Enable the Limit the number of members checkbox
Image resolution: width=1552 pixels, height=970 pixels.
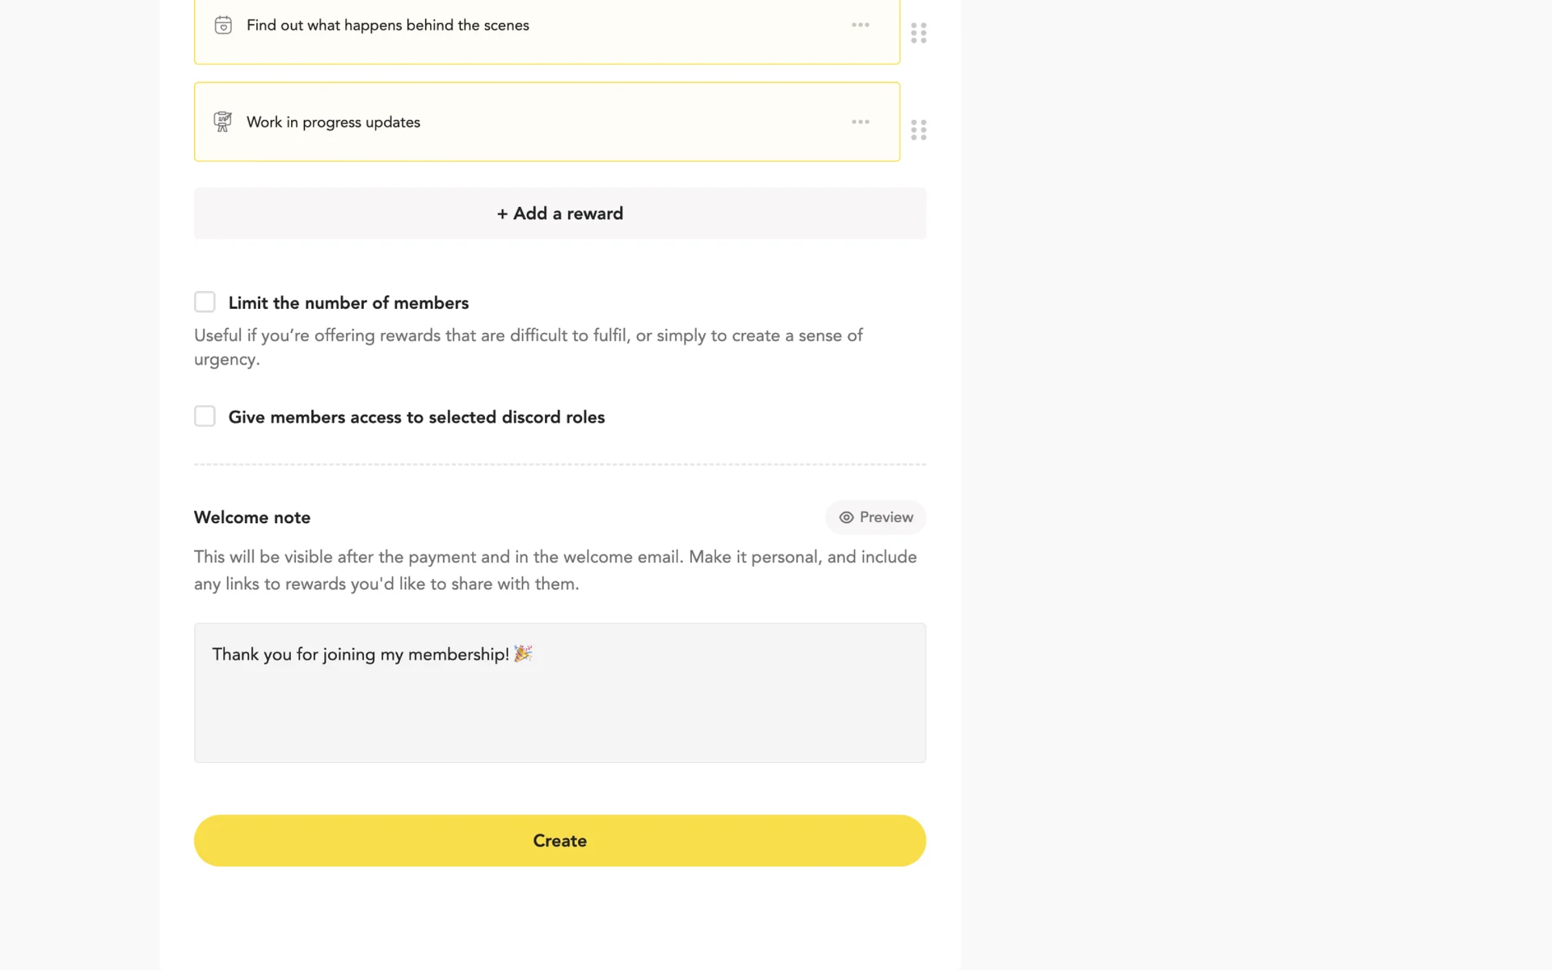[x=205, y=302]
